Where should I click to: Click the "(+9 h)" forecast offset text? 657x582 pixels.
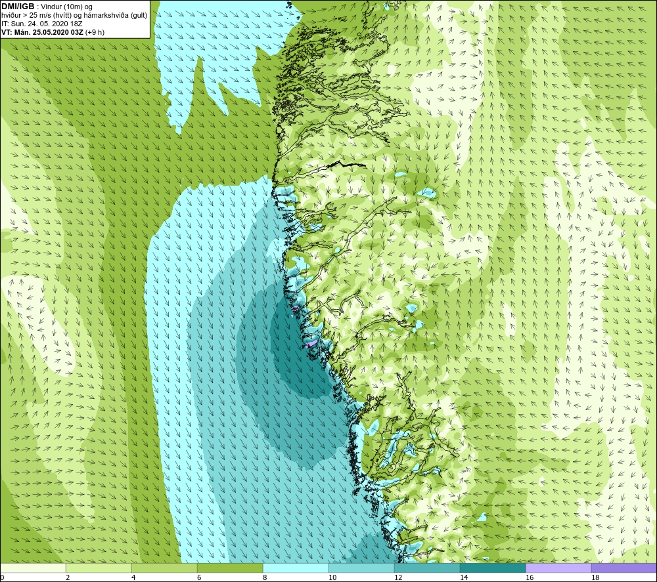pyautogui.click(x=95, y=32)
